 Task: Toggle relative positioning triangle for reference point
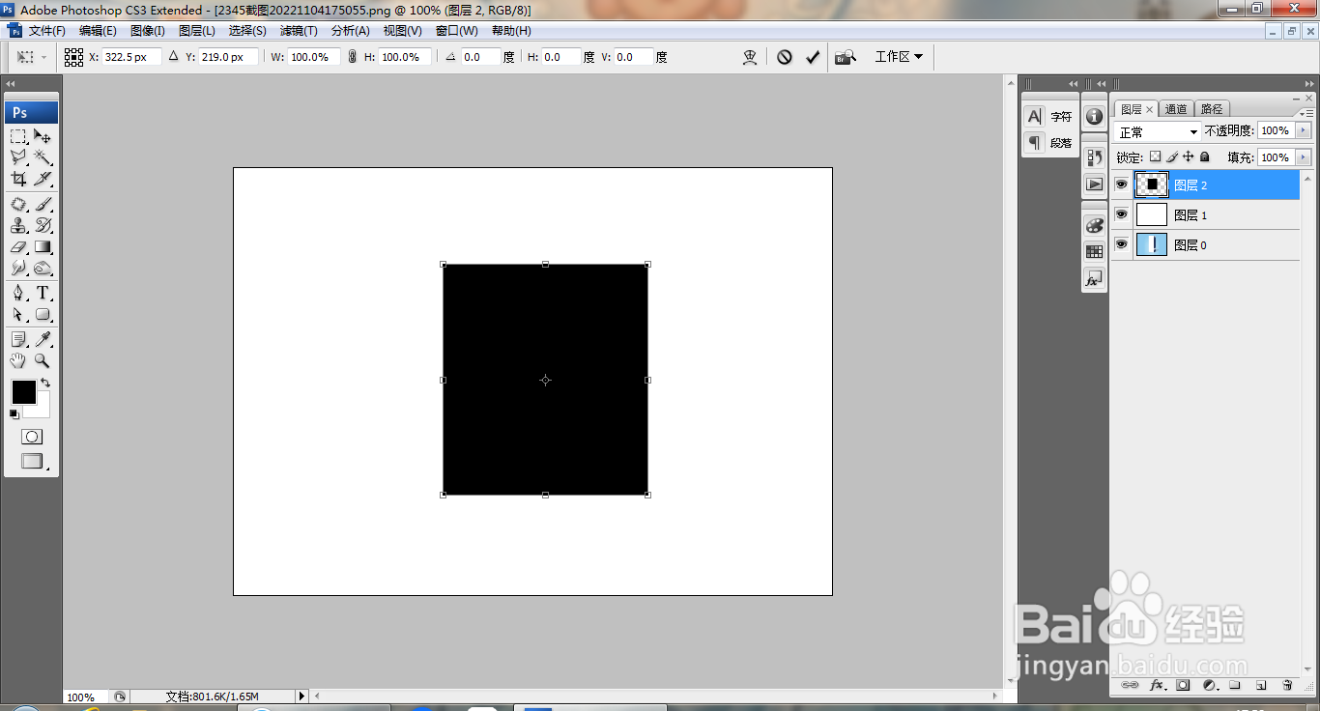click(x=174, y=57)
